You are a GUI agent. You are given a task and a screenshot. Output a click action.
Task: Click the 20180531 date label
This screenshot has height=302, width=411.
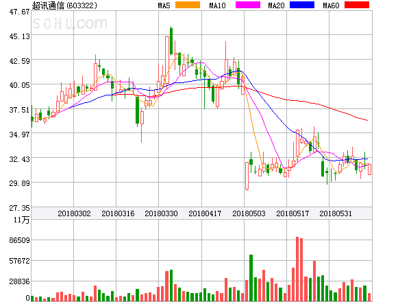tap(336, 213)
